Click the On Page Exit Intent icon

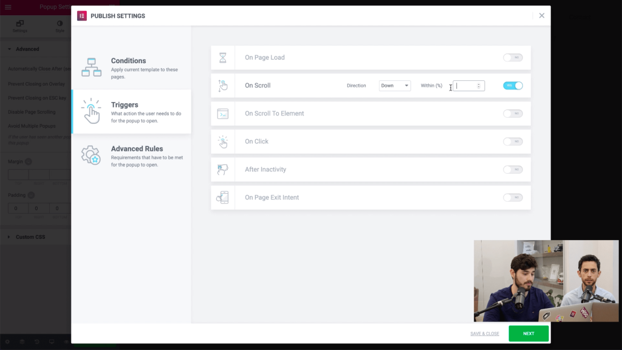point(223,197)
